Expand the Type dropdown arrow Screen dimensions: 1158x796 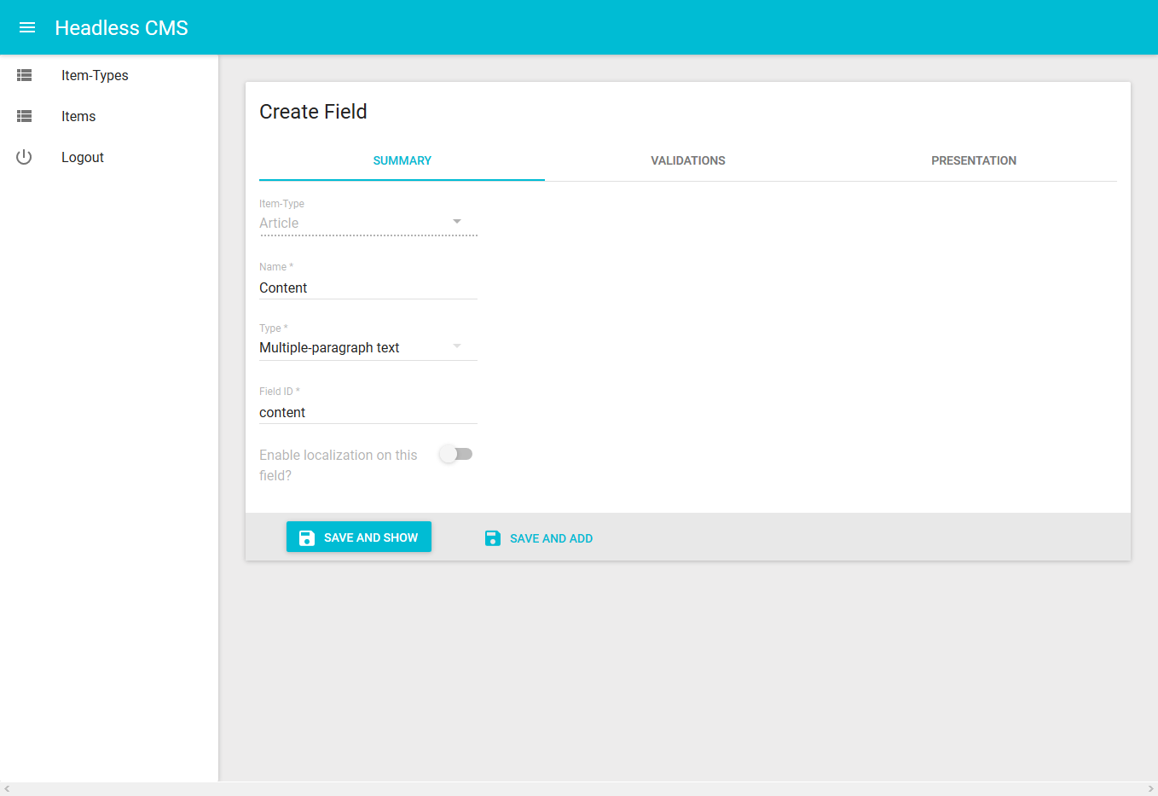[457, 346]
